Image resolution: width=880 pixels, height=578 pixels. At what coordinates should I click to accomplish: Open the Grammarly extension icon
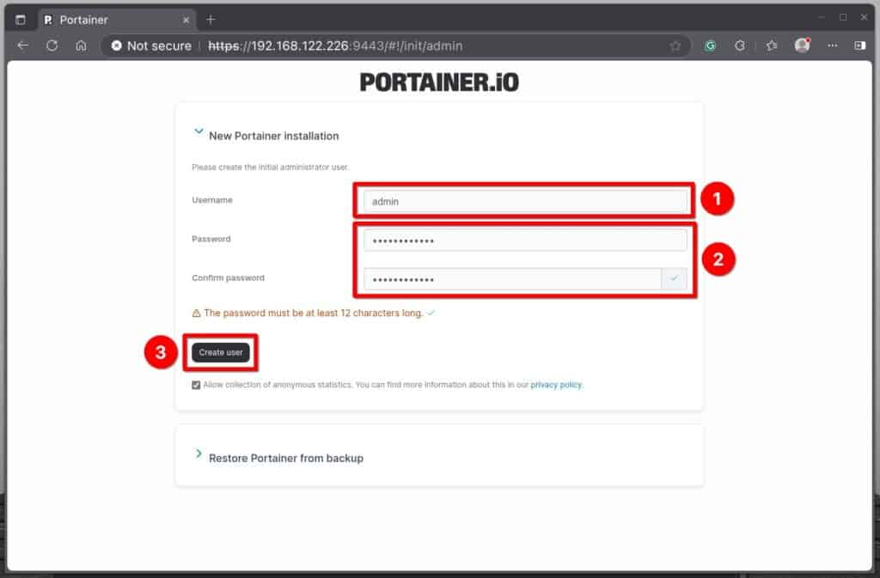710,46
